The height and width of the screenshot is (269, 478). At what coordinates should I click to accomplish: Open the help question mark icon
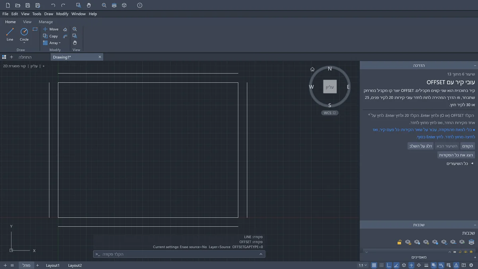click(139, 5)
